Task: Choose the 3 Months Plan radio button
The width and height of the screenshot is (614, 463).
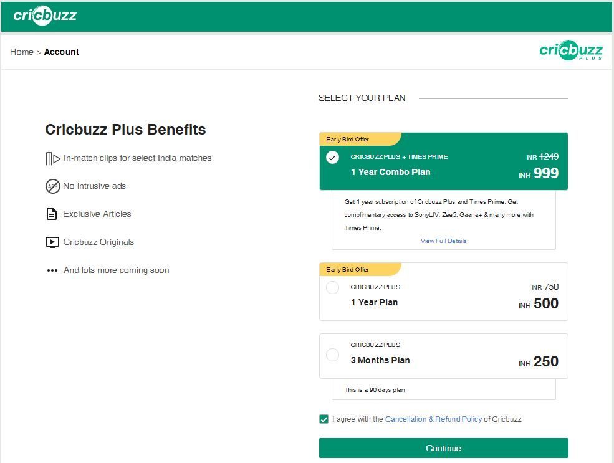Action: (x=333, y=355)
